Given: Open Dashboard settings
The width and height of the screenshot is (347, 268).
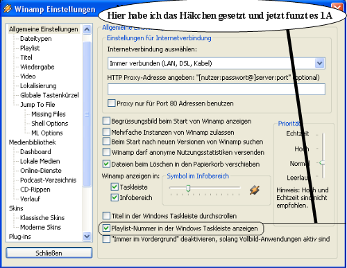Looking at the screenshot, I should [35, 152].
